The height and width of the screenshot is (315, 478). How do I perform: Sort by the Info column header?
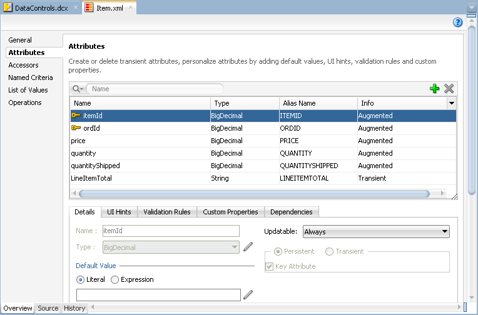coord(402,103)
